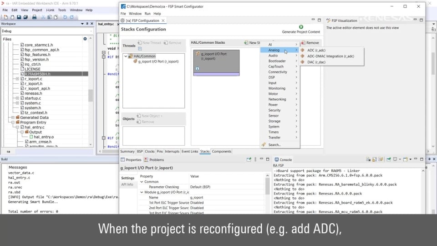
Task: Click the Save icon in IAR toolbar
Action: pyautogui.click(x=20, y=17)
